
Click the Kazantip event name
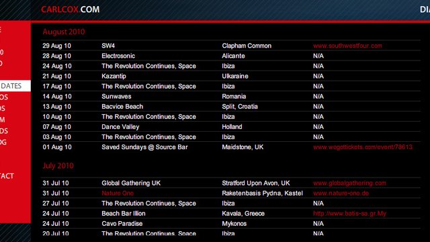114,76
